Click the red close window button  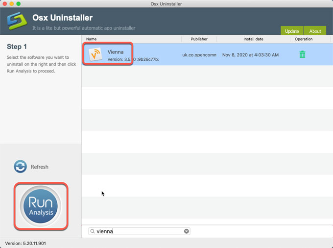(x=5, y=3)
